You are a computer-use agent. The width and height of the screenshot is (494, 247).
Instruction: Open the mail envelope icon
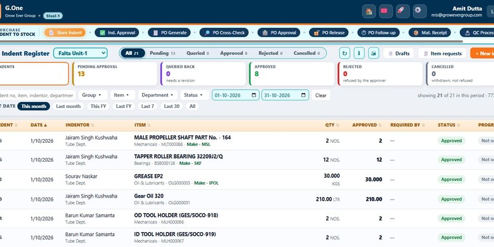tap(386, 11)
